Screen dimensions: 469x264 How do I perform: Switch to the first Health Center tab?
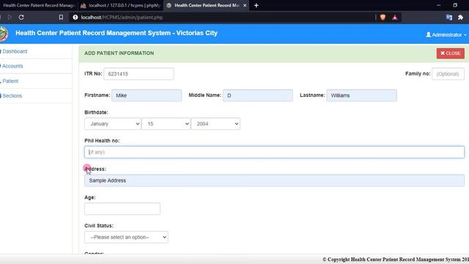point(38,5)
